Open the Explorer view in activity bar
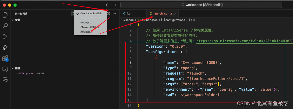Image resolution: width=293 pixels, height=109 pixels. [x=5, y=15]
